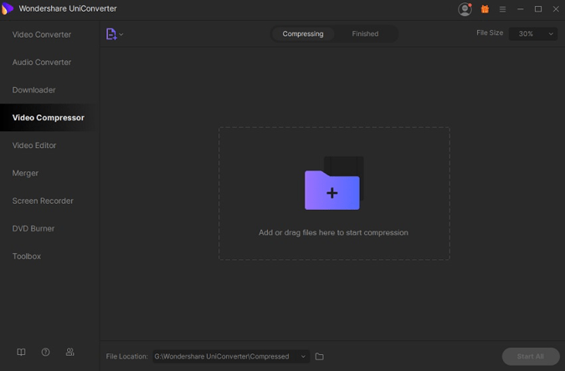Image resolution: width=565 pixels, height=371 pixels.
Task: Open the hamburger menu icon
Action: pyautogui.click(x=503, y=9)
